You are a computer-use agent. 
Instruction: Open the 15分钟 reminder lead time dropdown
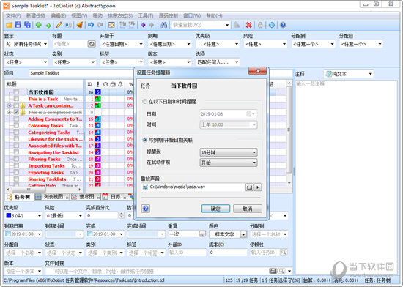click(229, 152)
